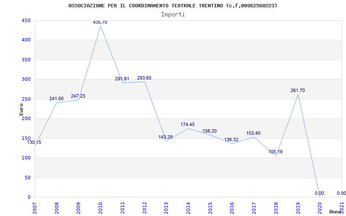Select the 250 y-axis value
The width and height of the screenshot is (346, 216).
click(x=26, y=99)
